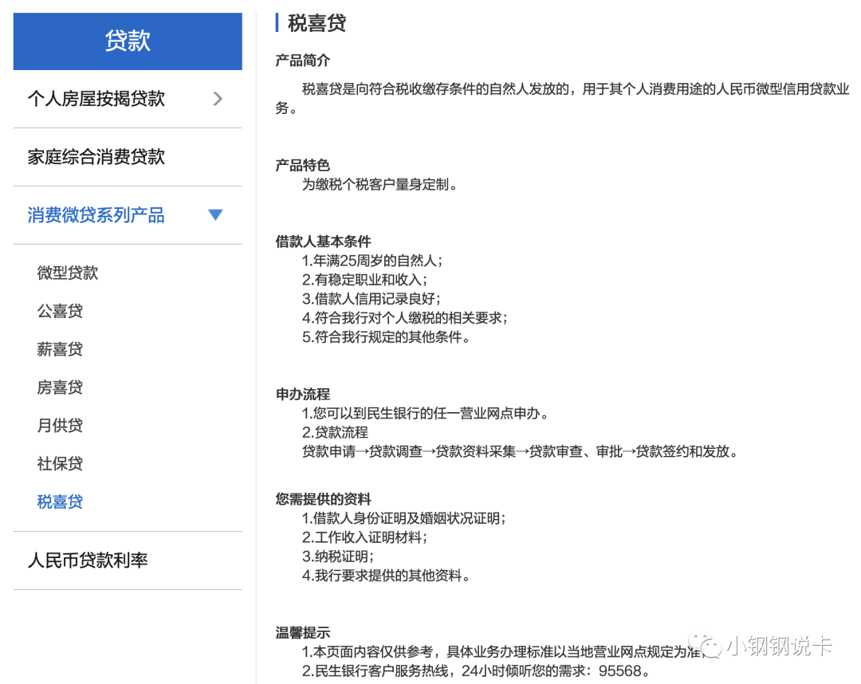
Task: Select the 公喜贷 product link
Action: pos(60,311)
